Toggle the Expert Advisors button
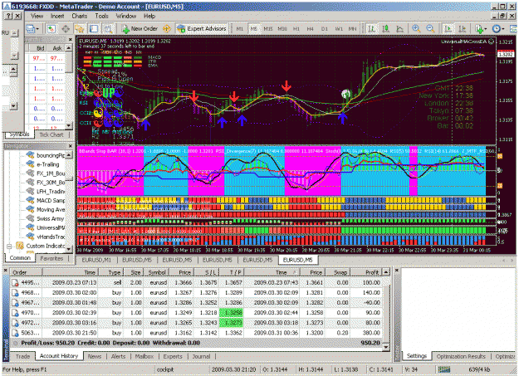The height and width of the screenshot is (376, 519). (202, 29)
